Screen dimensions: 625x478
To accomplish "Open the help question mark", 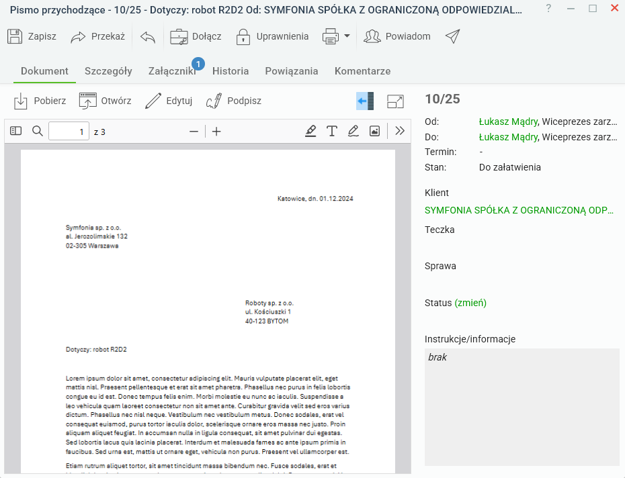I will point(548,8).
